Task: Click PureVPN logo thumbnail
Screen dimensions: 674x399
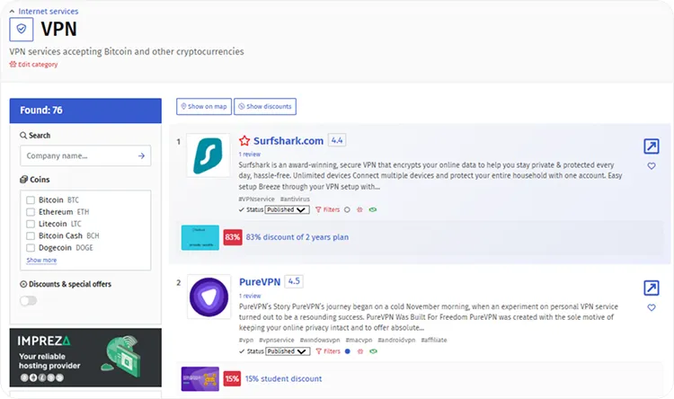Action: click(x=208, y=297)
